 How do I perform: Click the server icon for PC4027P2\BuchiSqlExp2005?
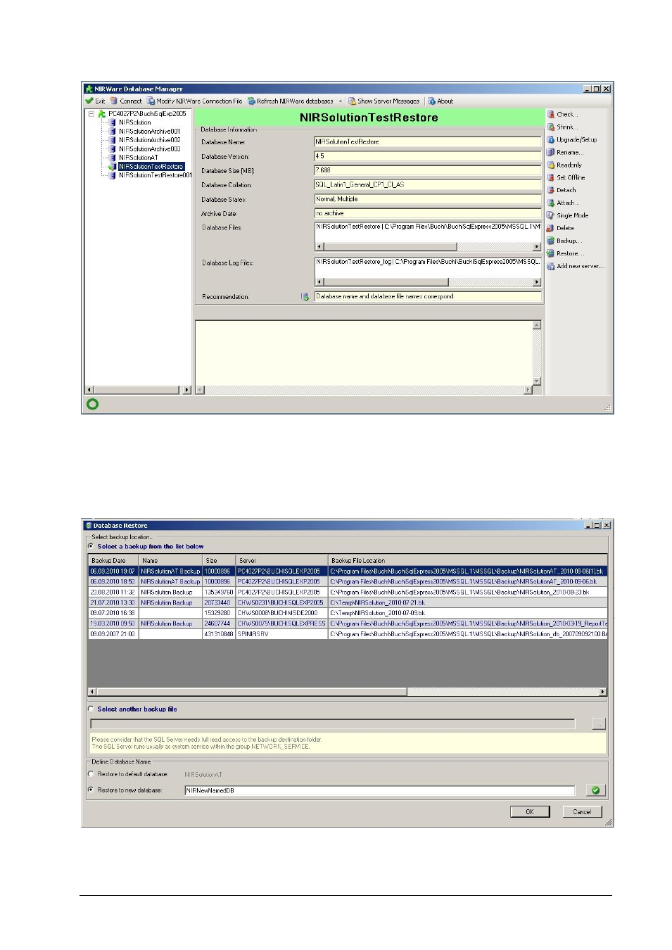pos(102,113)
